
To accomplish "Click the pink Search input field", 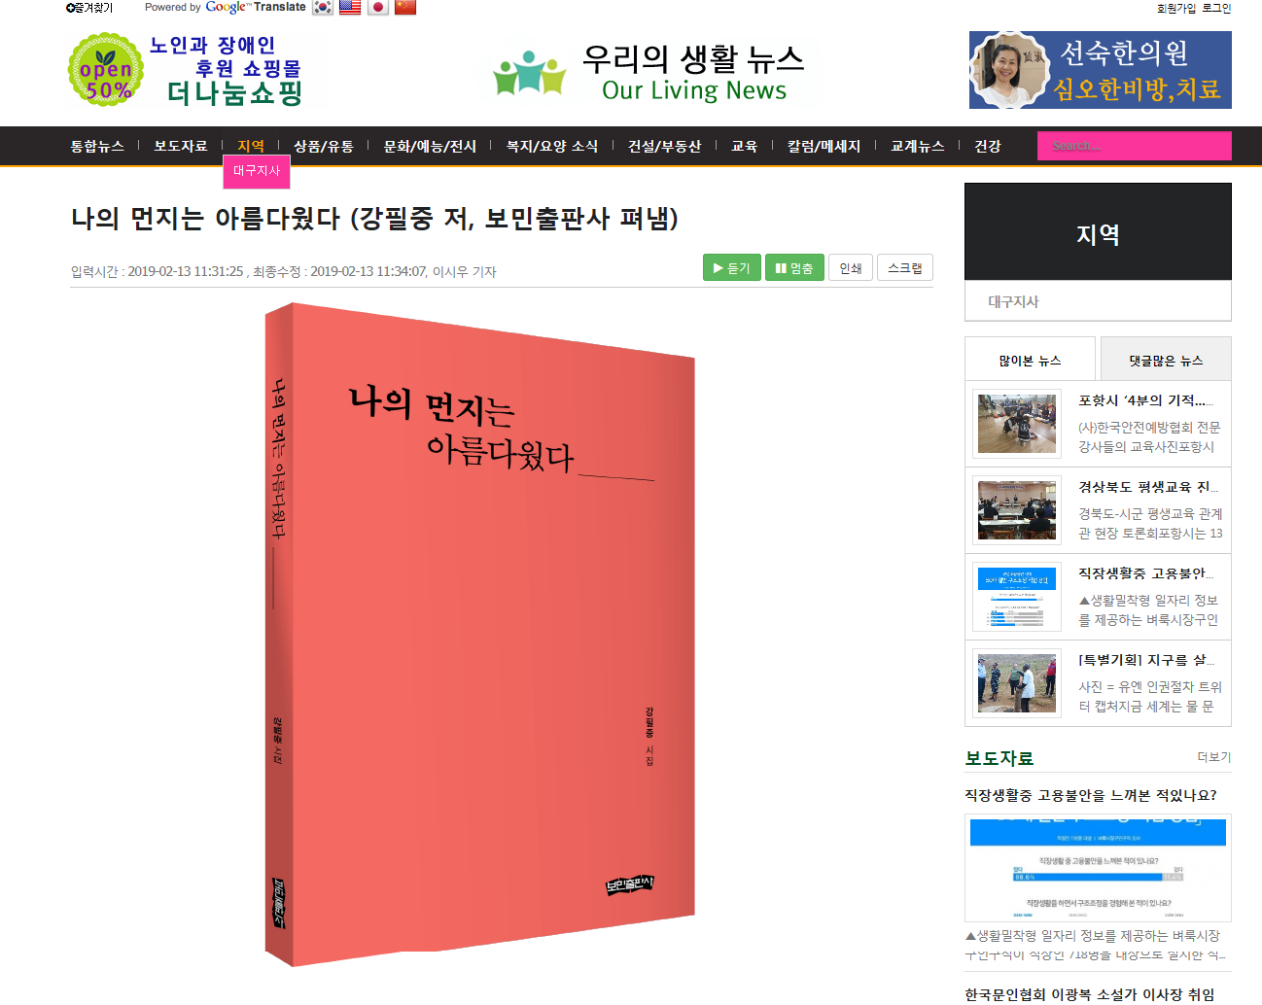I will tap(1135, 146).
